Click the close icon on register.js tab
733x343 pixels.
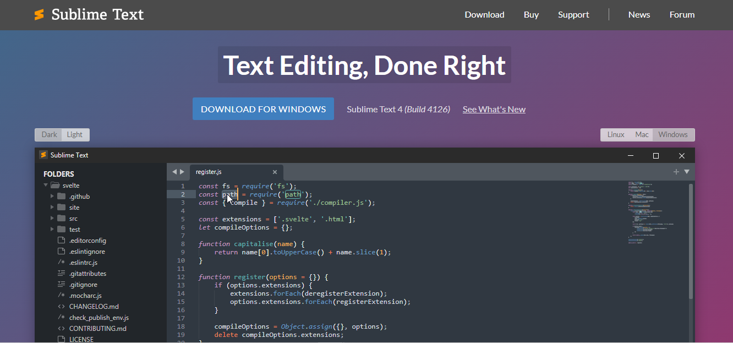click(275, 172)
